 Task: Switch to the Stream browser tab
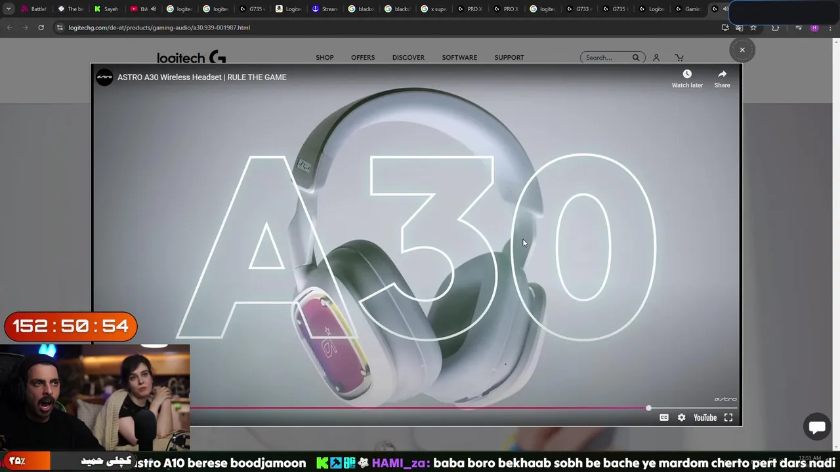tap(325, 9)
